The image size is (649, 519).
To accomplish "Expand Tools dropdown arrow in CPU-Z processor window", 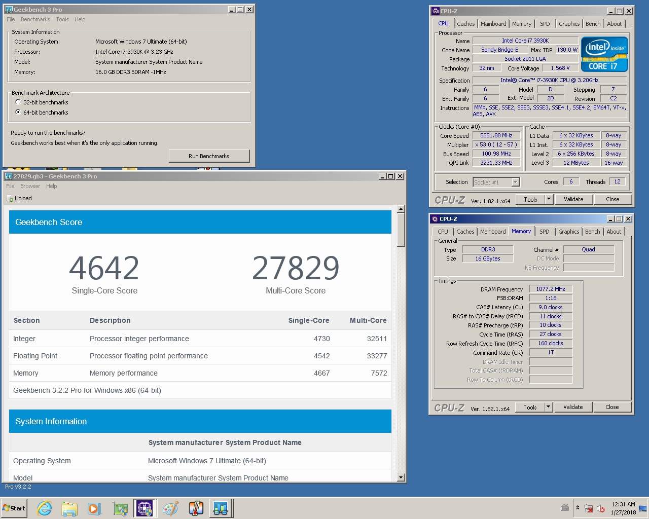I will point(549,199).
